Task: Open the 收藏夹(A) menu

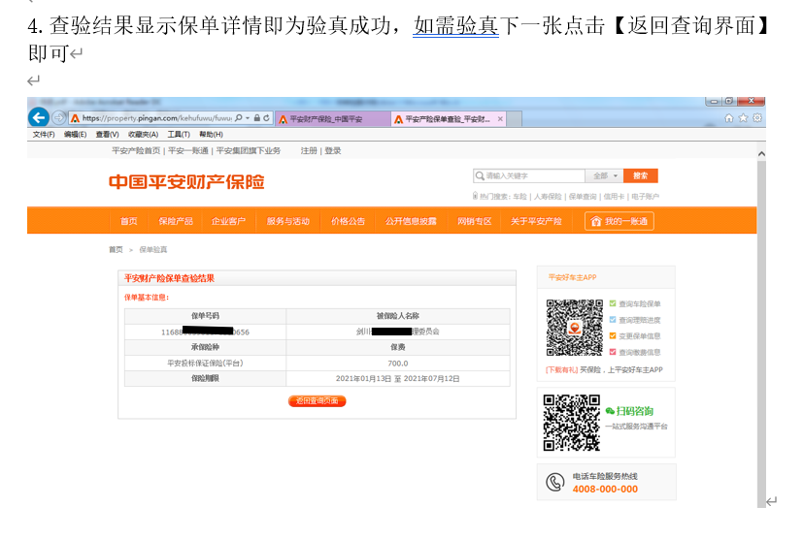Action: [x=143, y=135]
